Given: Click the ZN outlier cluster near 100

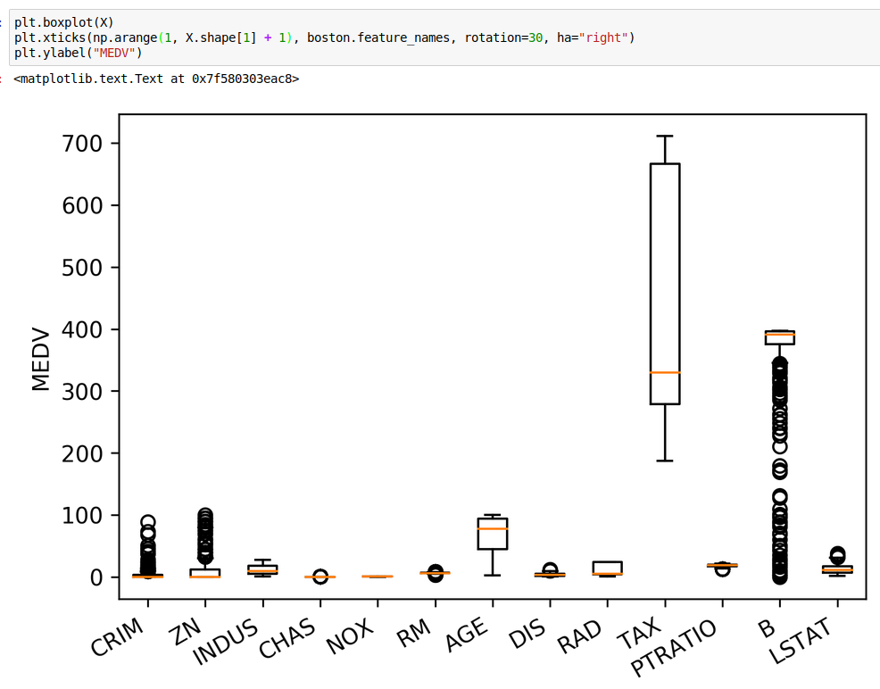Looking at the screenshot, I should click(205, 518).
